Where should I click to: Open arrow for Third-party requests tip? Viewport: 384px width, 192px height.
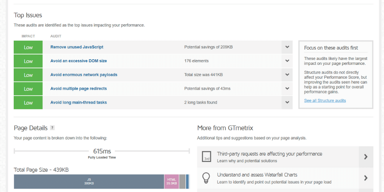(366, 157)
